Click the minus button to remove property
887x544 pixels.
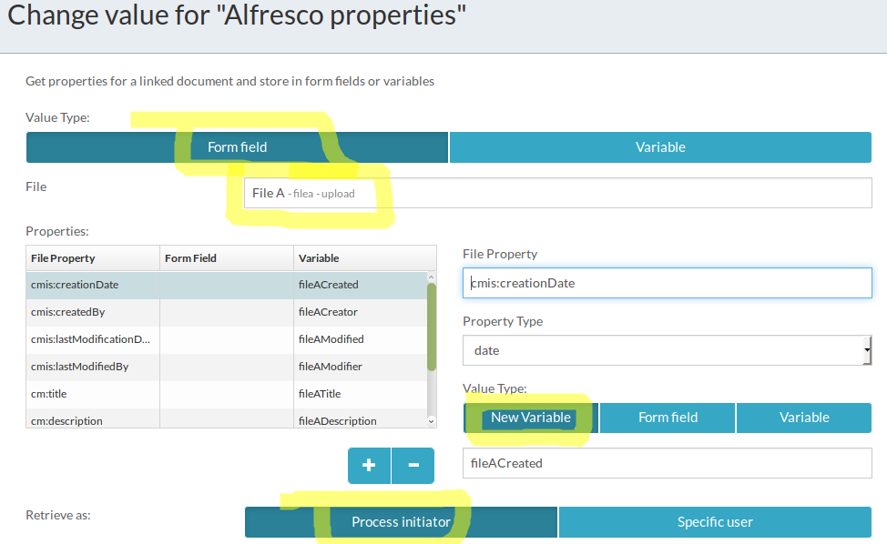tap(413, 466)
